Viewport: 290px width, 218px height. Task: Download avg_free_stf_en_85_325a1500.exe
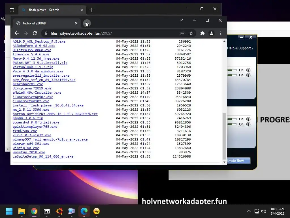tap(44, 80)
